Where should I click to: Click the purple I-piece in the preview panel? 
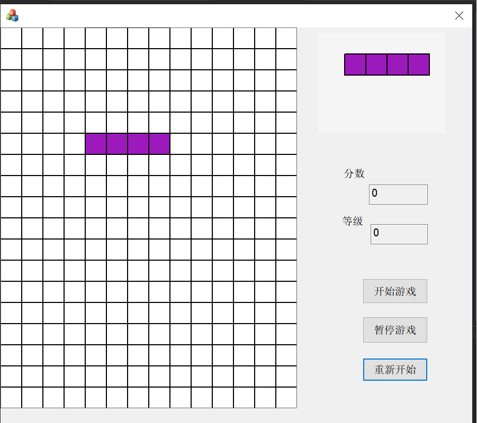[386, 63]
